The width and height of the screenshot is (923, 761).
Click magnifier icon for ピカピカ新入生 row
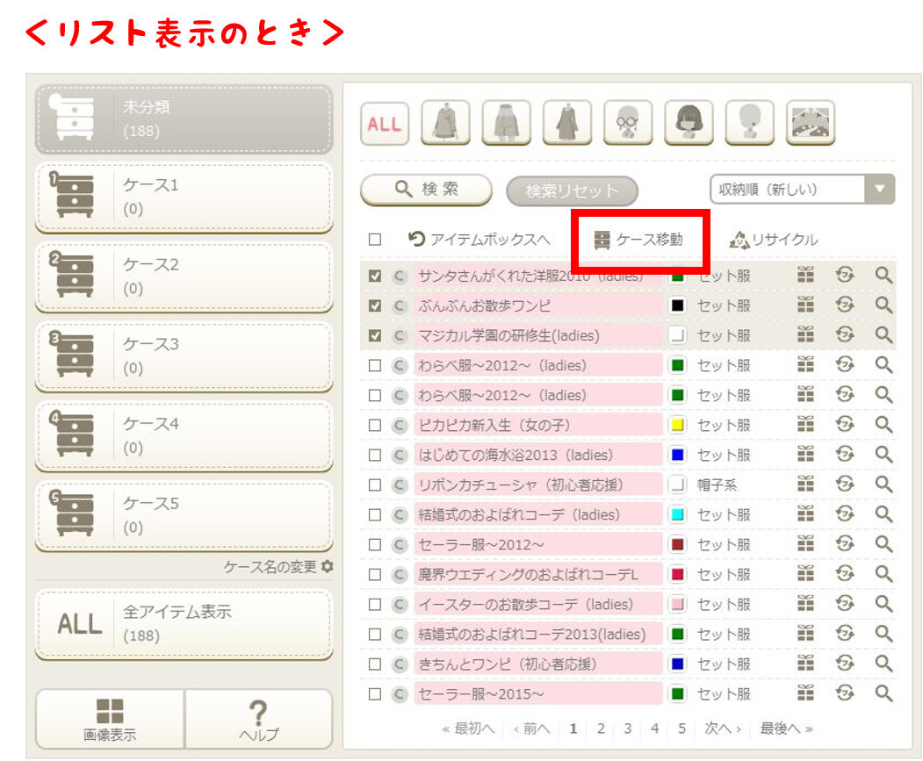click(883, 425)
